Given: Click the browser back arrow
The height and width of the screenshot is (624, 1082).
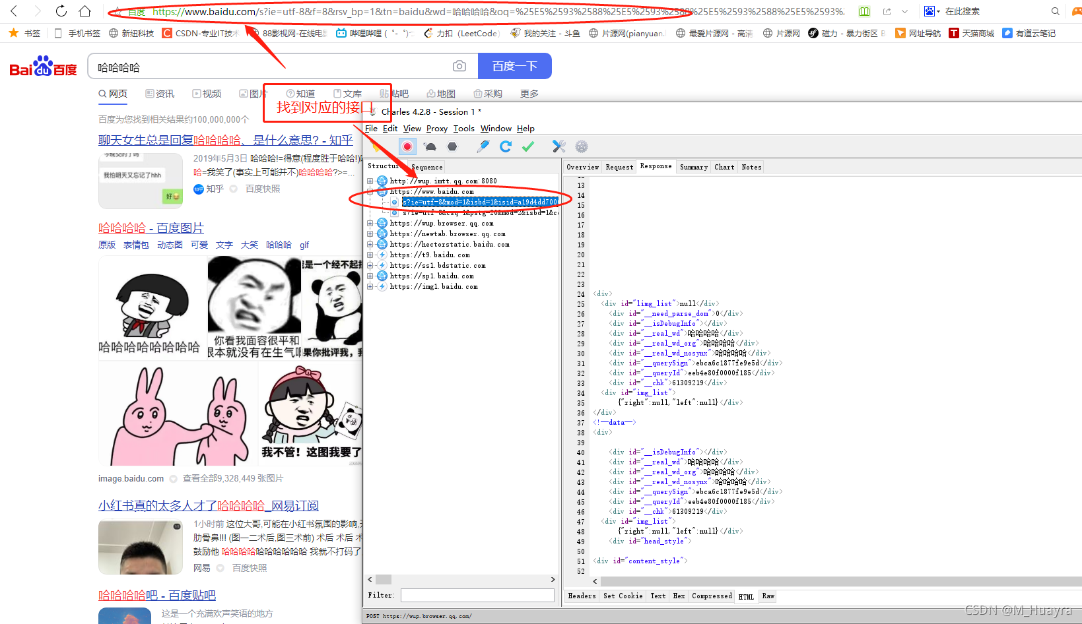Looking at the screenshot, I should point(15,11).
